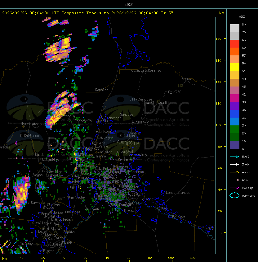Select the bright green 30 dBZ swatch
This screenshot has width=258, height=262.
click(x=234, y=129)
